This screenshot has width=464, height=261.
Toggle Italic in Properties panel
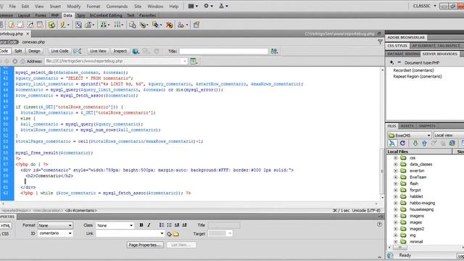149,225
